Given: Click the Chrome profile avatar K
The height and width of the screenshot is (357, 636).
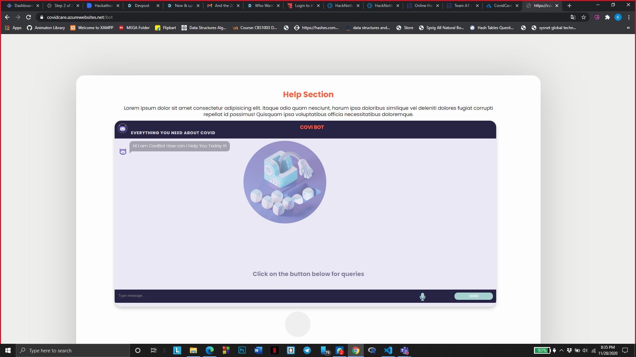Looking at the screenshot, I should click(x=618, y=17).
